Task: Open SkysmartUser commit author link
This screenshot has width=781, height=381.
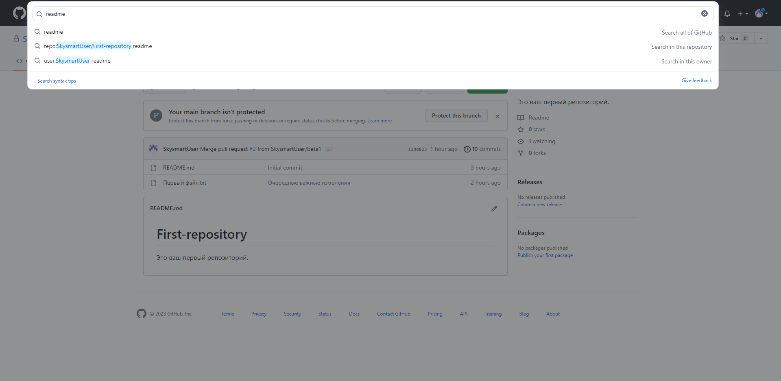Action: [181, 149]
